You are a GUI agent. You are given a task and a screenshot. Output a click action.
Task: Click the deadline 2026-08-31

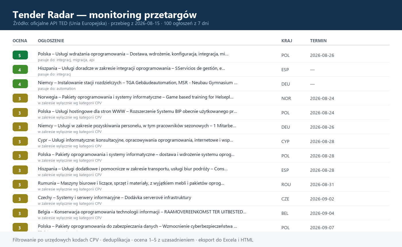(x=322, y=185)
